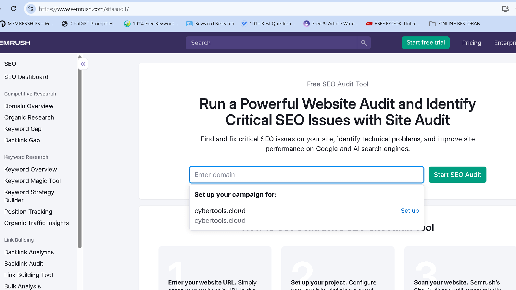Open SEO Dashboard in sidebar

click(26, 77)
